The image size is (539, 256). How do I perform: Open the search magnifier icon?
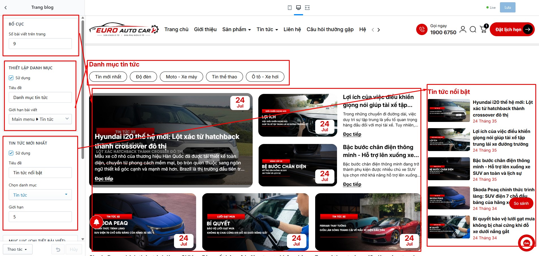click(473, 29)
